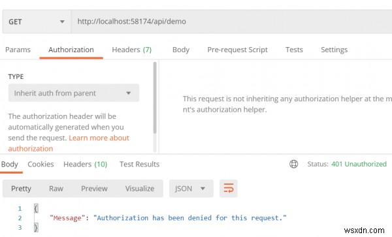392x237 pixels.
Task: Select the response Body tab
Action: pos(10,164)
